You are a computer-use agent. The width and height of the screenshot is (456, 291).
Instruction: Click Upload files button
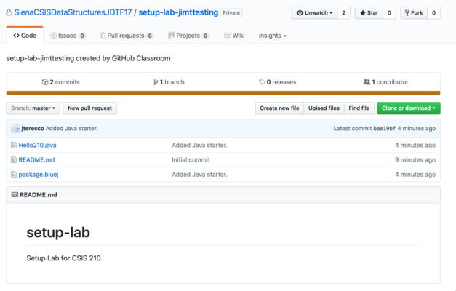coord(324,108)
